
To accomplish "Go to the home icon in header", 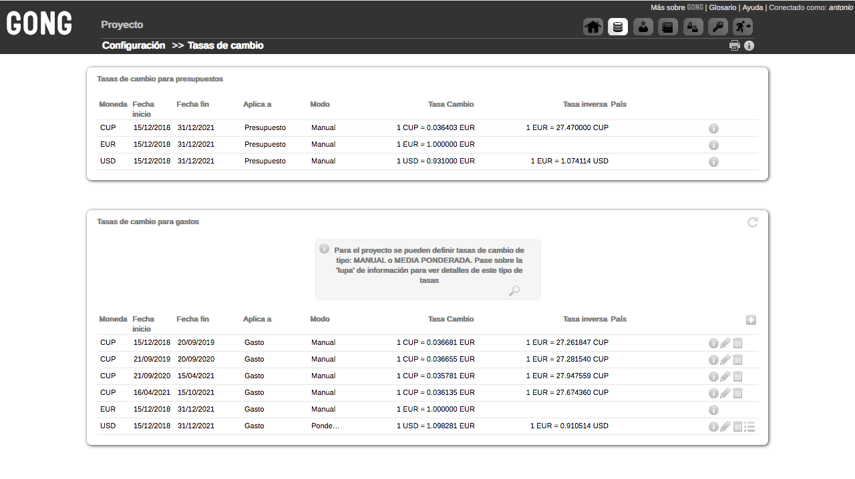I will coord(592,27).
